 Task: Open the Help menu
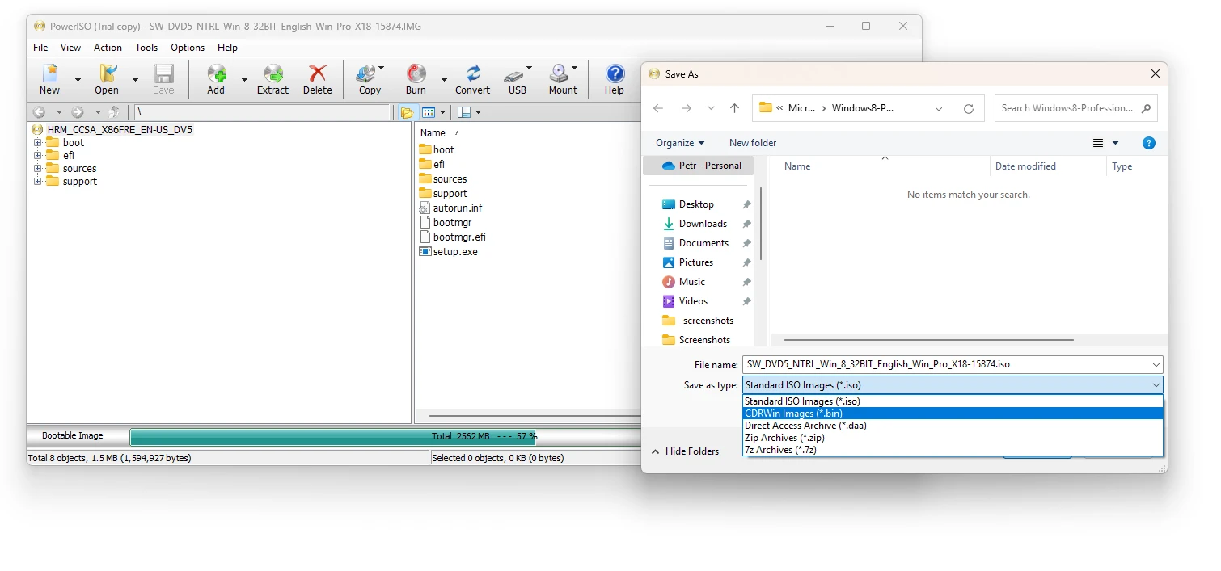click(228, 48)
